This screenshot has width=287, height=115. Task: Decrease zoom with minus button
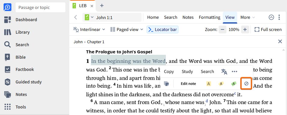[x=223, y=29]
